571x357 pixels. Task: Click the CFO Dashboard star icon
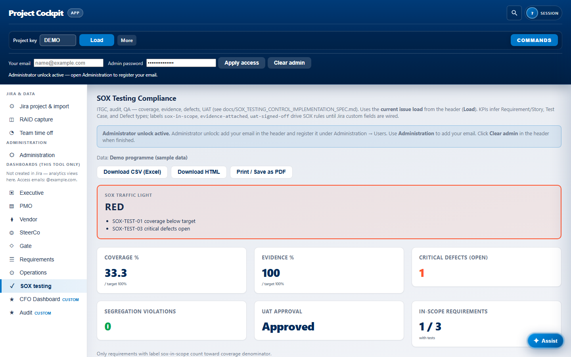tap(12, 299)
